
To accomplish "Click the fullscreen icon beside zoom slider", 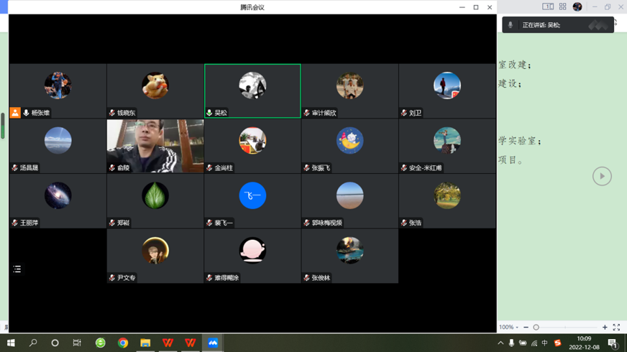I will 617,327.
